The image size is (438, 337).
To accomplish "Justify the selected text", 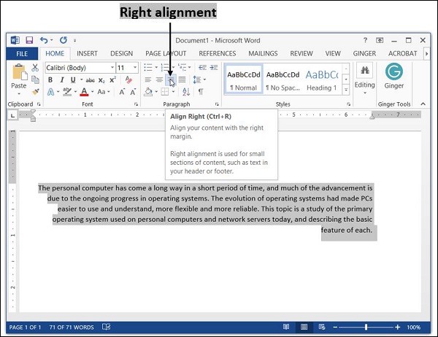I will coord(182,80).
